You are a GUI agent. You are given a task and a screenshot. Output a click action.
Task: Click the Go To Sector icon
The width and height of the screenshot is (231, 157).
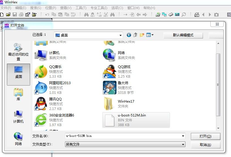tap(132, 14)
